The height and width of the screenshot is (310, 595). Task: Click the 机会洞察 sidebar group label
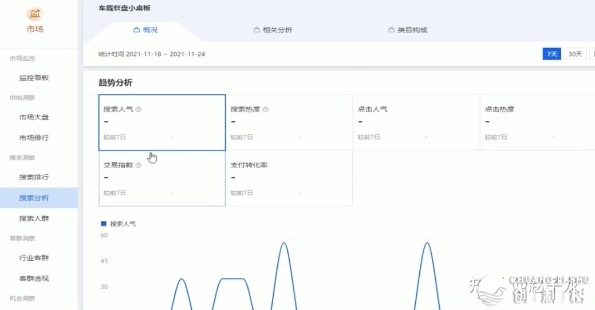pos(22,298)
